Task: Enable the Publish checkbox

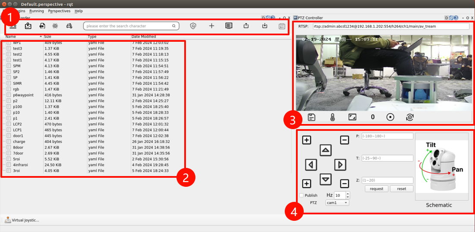Action: click(x=302, y=195)
